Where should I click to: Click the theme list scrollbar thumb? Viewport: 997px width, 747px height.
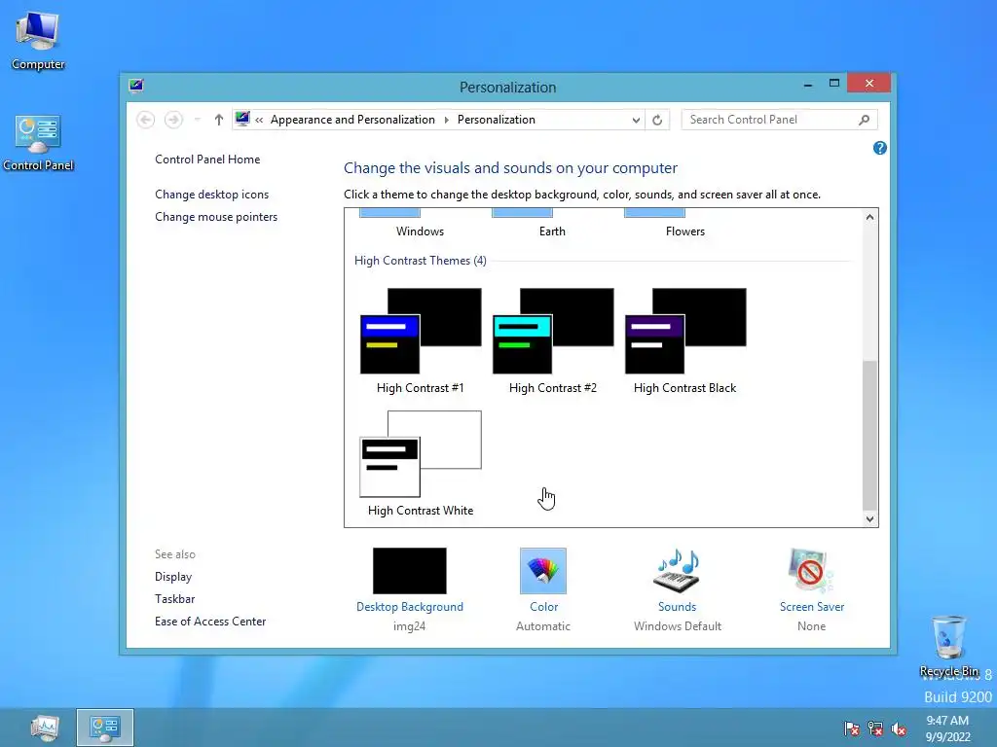coord(869,435)
